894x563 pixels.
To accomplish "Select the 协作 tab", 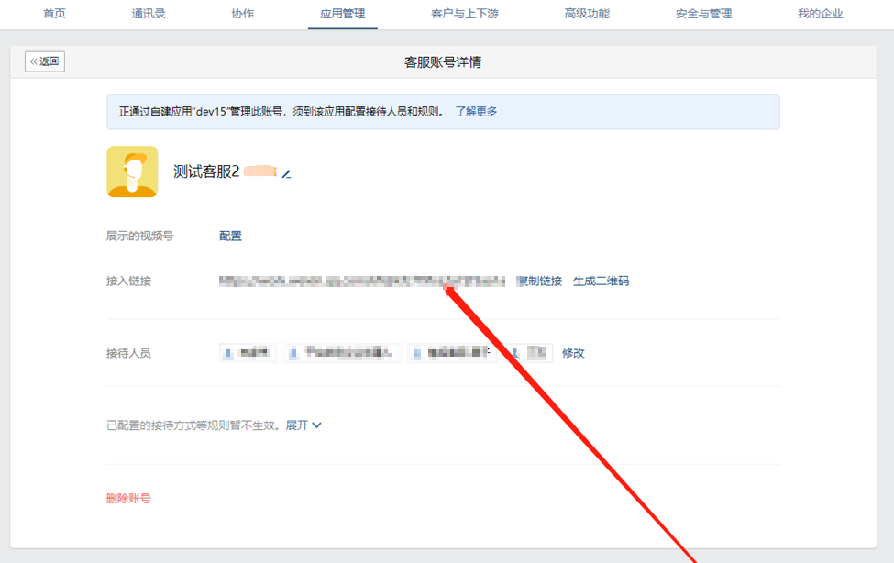I will click(x=243, y=14).
